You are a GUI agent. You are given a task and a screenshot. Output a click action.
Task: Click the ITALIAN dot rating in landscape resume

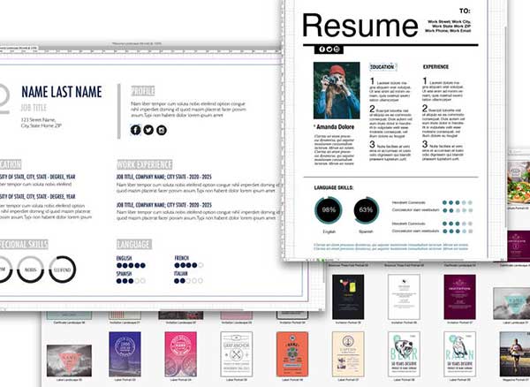click(x=189, y=281)
